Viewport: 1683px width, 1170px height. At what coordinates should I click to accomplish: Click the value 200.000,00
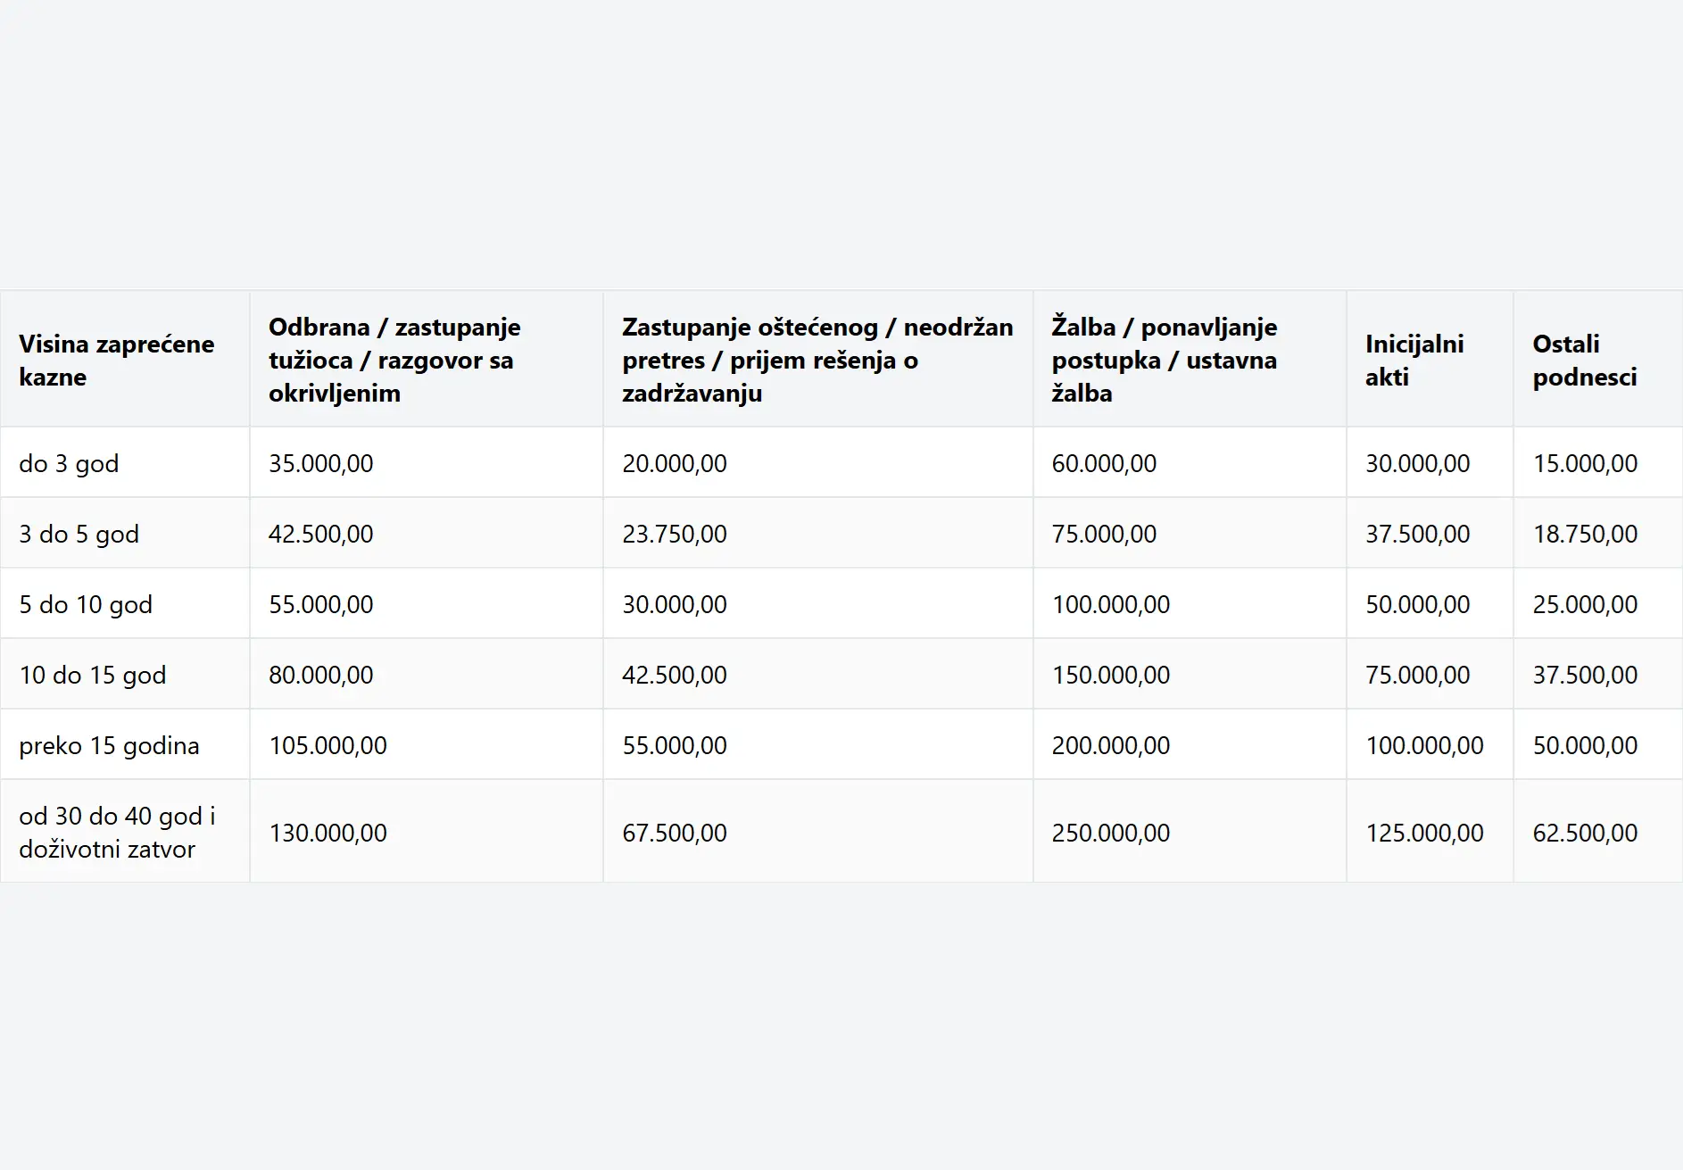pos(1111,745)
